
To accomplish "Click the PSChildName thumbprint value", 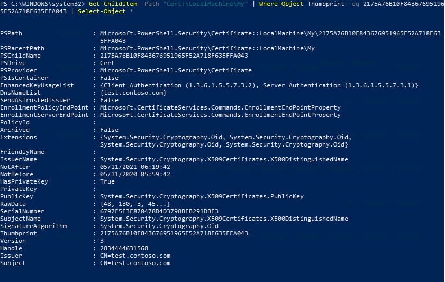I will [x=174, y=56].
